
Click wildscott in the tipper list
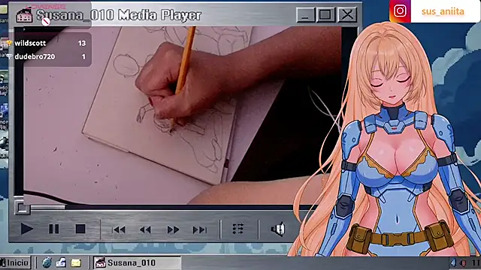(30, 43)
